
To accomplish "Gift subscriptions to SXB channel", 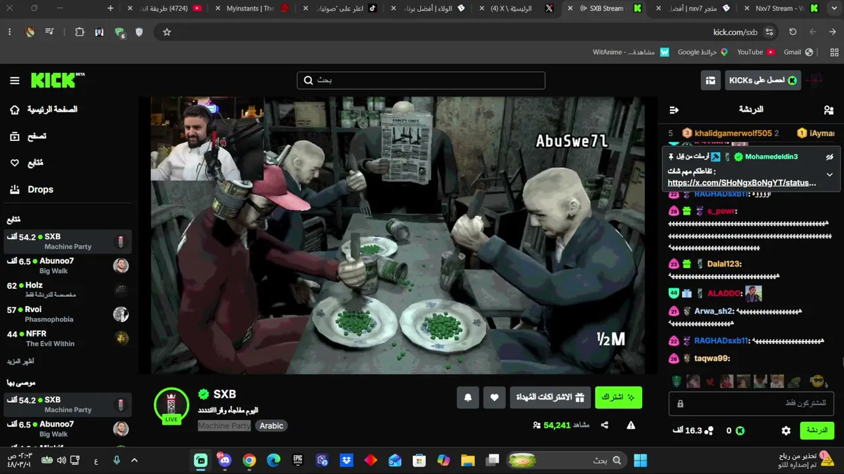I will 550,397.
